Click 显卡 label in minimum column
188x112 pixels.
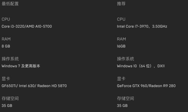click(6, 78)
